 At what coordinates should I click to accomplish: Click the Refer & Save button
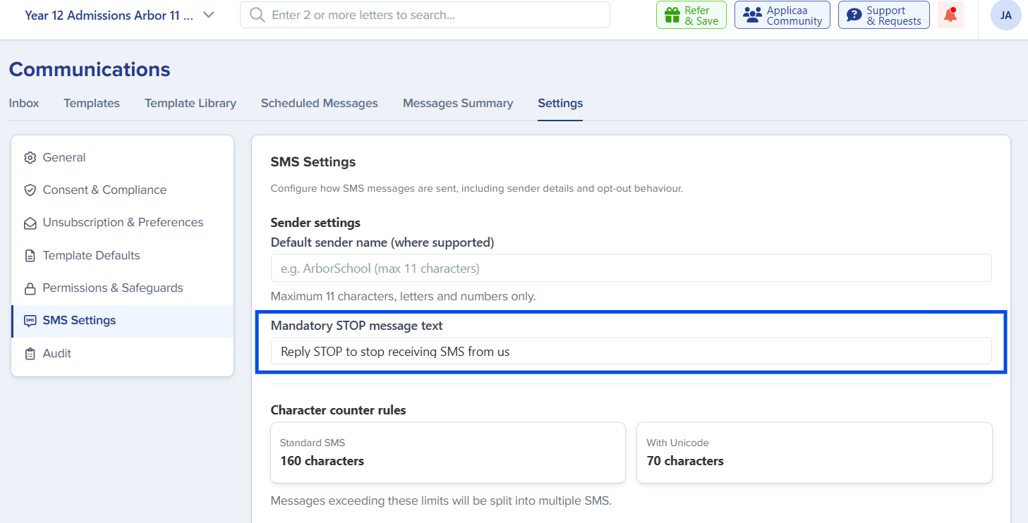tap(691, 15)
